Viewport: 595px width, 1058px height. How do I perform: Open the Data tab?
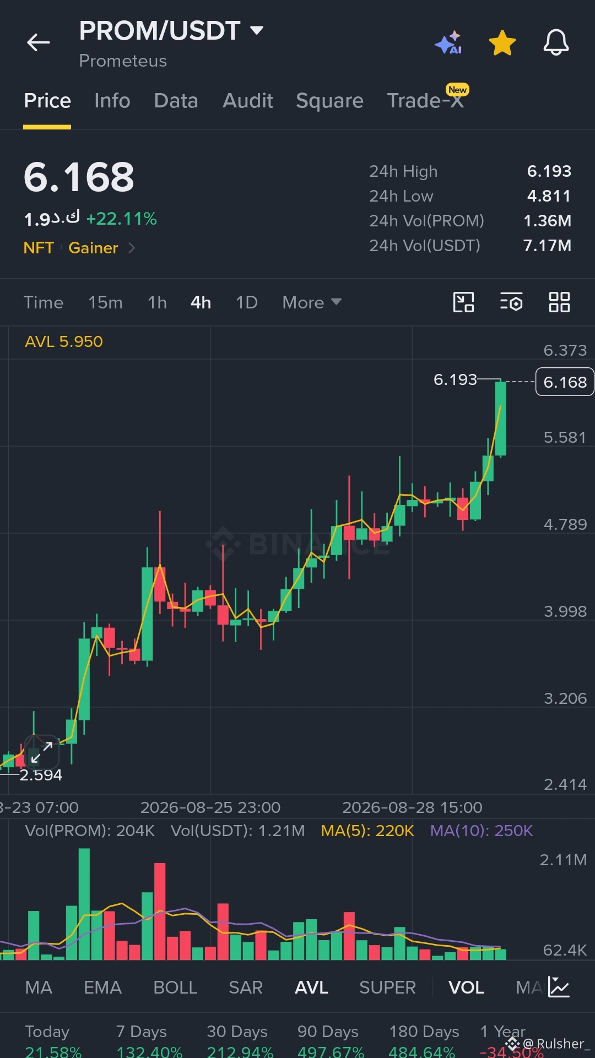(176, 101)
